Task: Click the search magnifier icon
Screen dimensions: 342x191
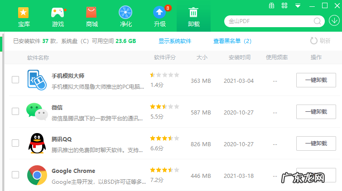Action: [x=317, y=21]
